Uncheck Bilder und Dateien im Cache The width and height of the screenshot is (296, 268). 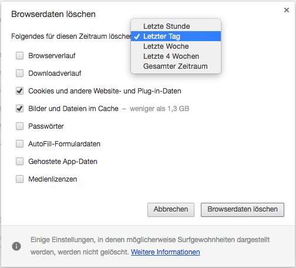[19, 109]
